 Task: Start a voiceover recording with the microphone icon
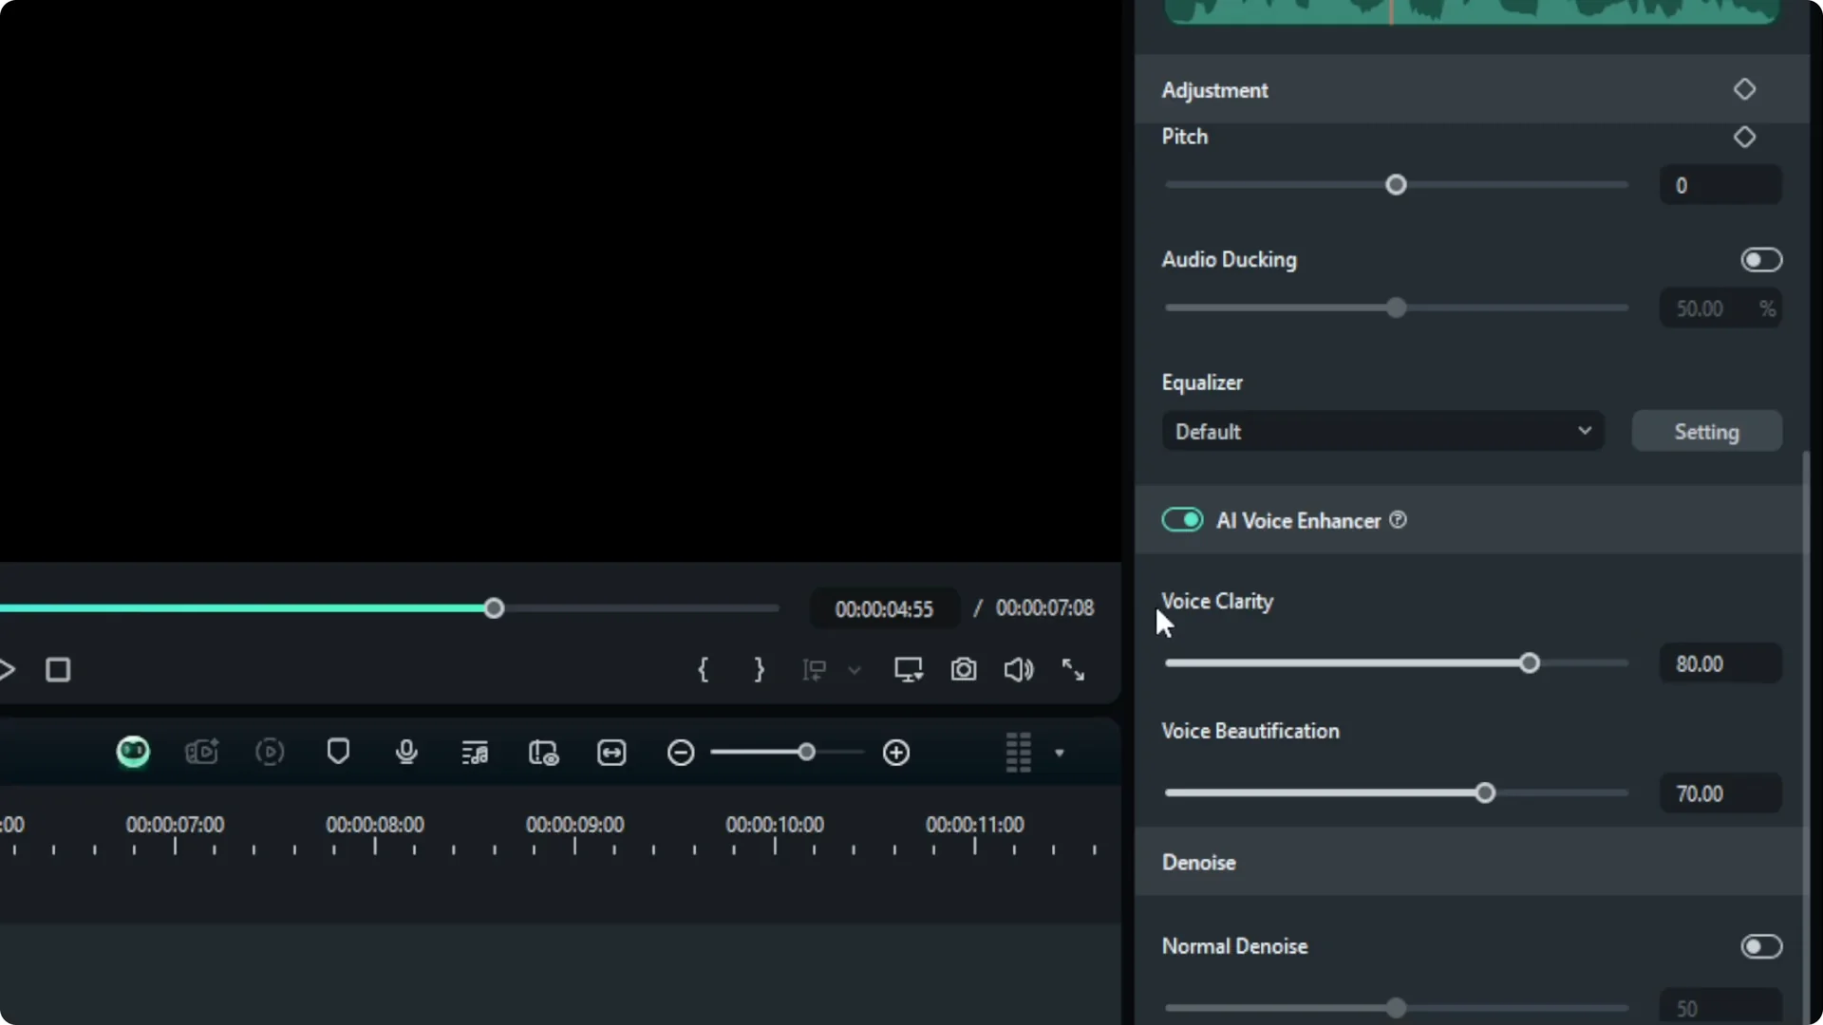pyautogui.click(x=405, y=752)
